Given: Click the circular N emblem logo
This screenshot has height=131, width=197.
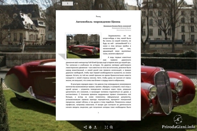Looking at the screenshot, I should tap(178, 119).
